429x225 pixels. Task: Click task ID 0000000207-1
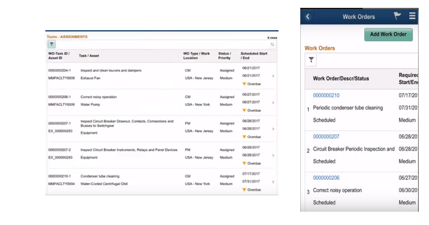coord(59,123)
